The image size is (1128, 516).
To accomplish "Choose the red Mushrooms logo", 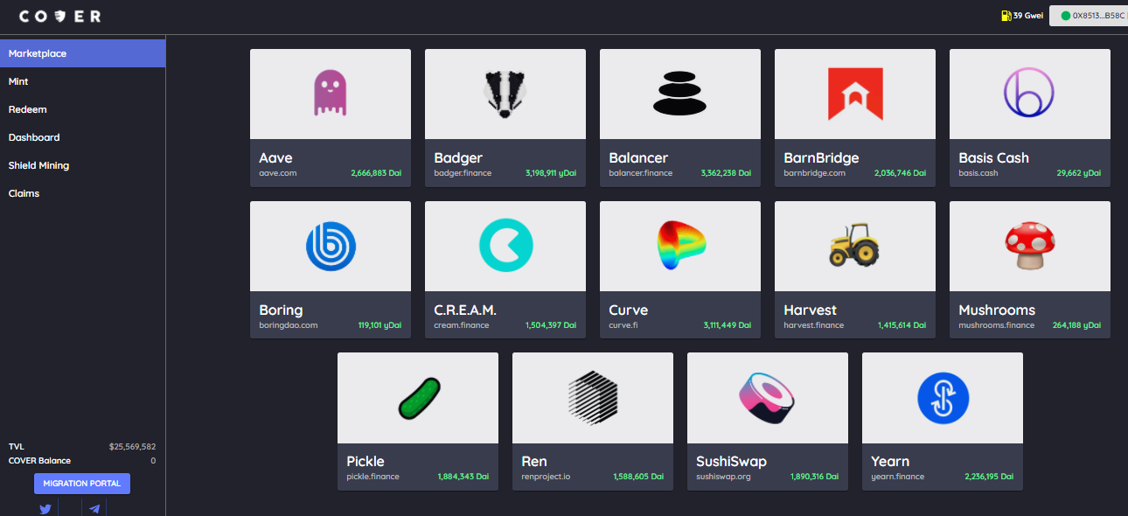I will (x=1030, y=246).
